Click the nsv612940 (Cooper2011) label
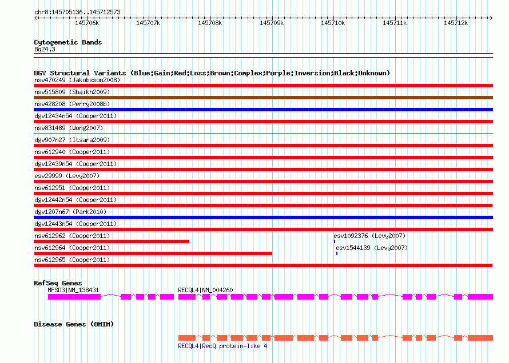Viewport: 509px width, 363px height. (72, 152)
